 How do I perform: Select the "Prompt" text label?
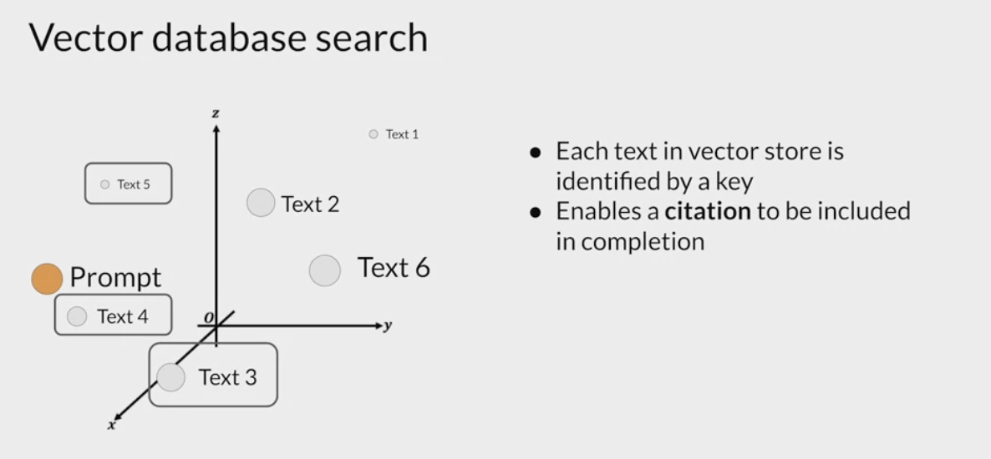tap(115, 278)
